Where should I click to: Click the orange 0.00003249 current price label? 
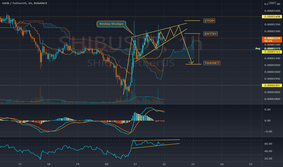click(x=272, y=39)
